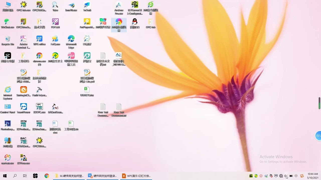Viewport: 321px width, 180px height.
Task: Open the clock showing 10:44 AM
Action: click(312, 176)
